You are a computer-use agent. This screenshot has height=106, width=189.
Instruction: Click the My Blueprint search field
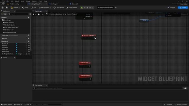point(18,14)
